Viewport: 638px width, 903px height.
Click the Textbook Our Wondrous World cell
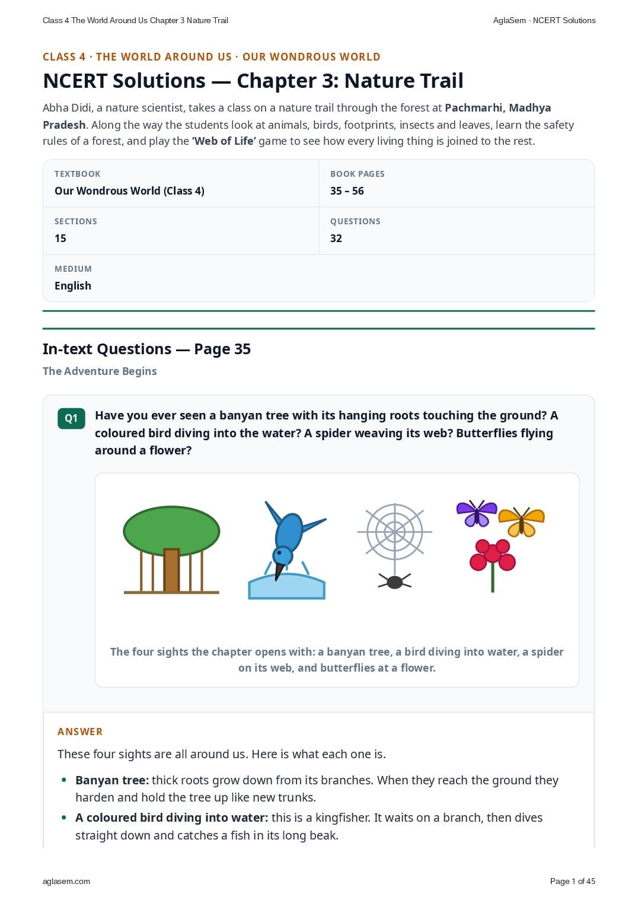coord(181,183)
